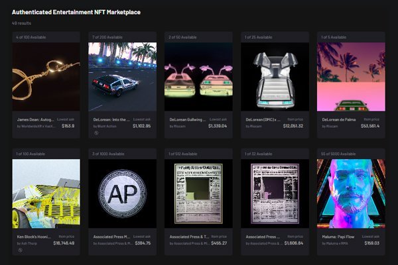Click the $12,051.32 item price
The height and width of the screenshot is (265, 398).
click(x=293, y=126)
